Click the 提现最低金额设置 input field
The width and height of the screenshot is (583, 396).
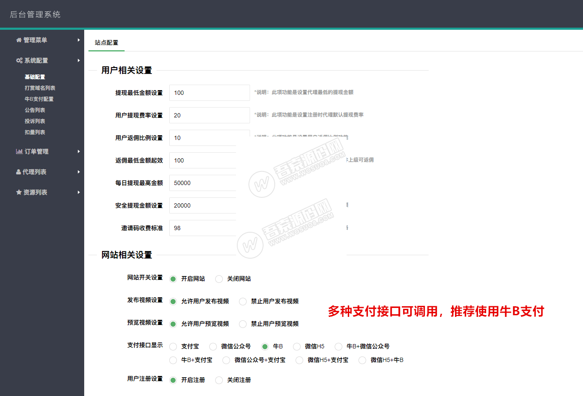pyautogui.click(x=209, y=93)
